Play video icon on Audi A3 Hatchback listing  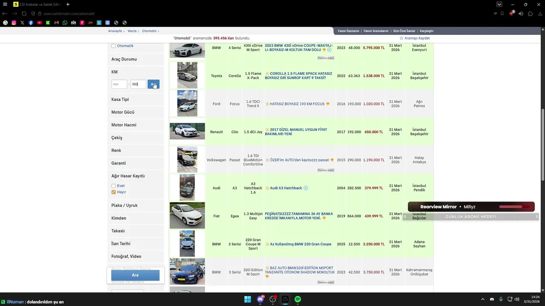(x=306, y=188)
